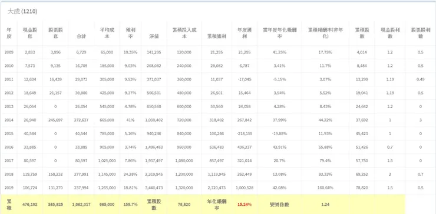Image resolution: width=436 pixels, height=214 pixels.
Task: Select the 累積報酬率(非年化) column header
Action: (x=325, y=34)
